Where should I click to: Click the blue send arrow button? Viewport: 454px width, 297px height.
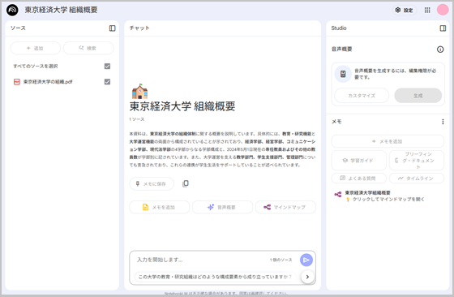pos(306,260)
